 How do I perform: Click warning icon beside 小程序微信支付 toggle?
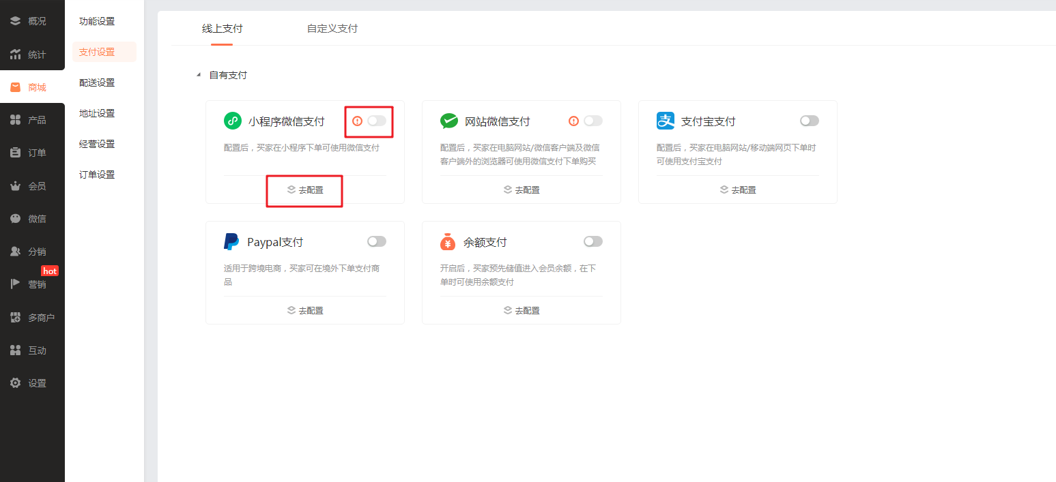[357, 121]
